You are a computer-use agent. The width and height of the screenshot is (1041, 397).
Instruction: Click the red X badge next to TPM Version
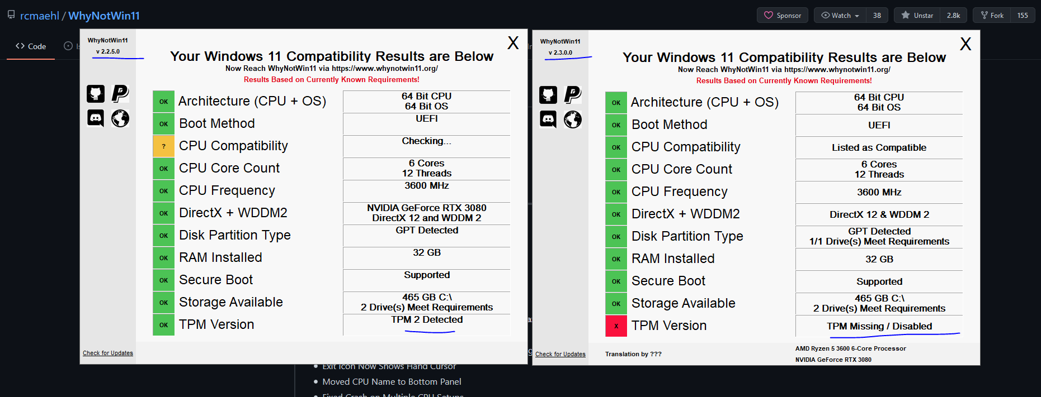[616, 326]
